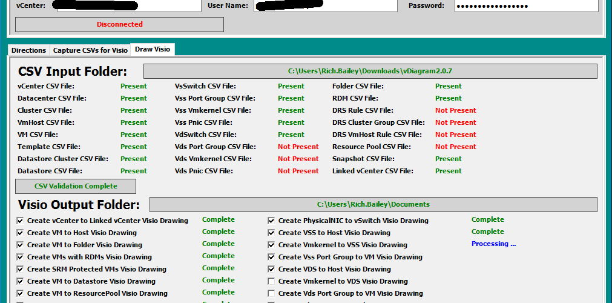Image resolution: width=612 pixels, height=303 pixels.
Task: Toggle Create VM to Folder Visio Drawing
Action: [x=21, y=245]
